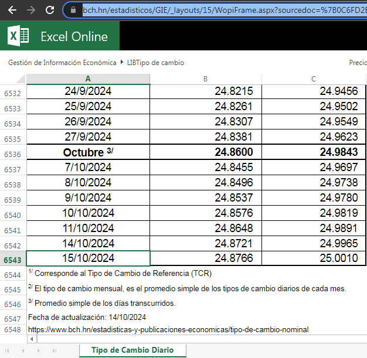Viewport: 367px width, 358px height.
Task: Go back with the browser back arrow
Action: click(x=12, y=10)
